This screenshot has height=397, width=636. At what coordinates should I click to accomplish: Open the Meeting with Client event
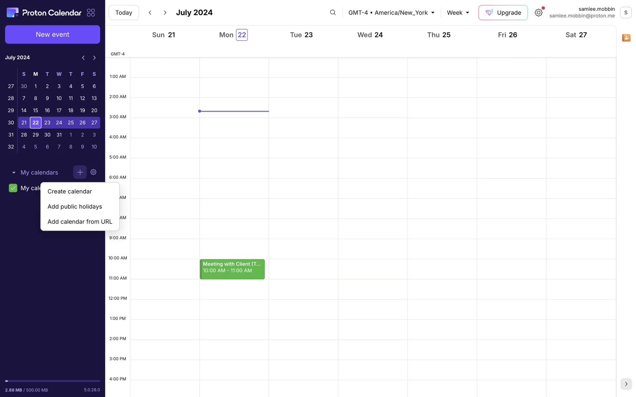[x=232, y=269]
